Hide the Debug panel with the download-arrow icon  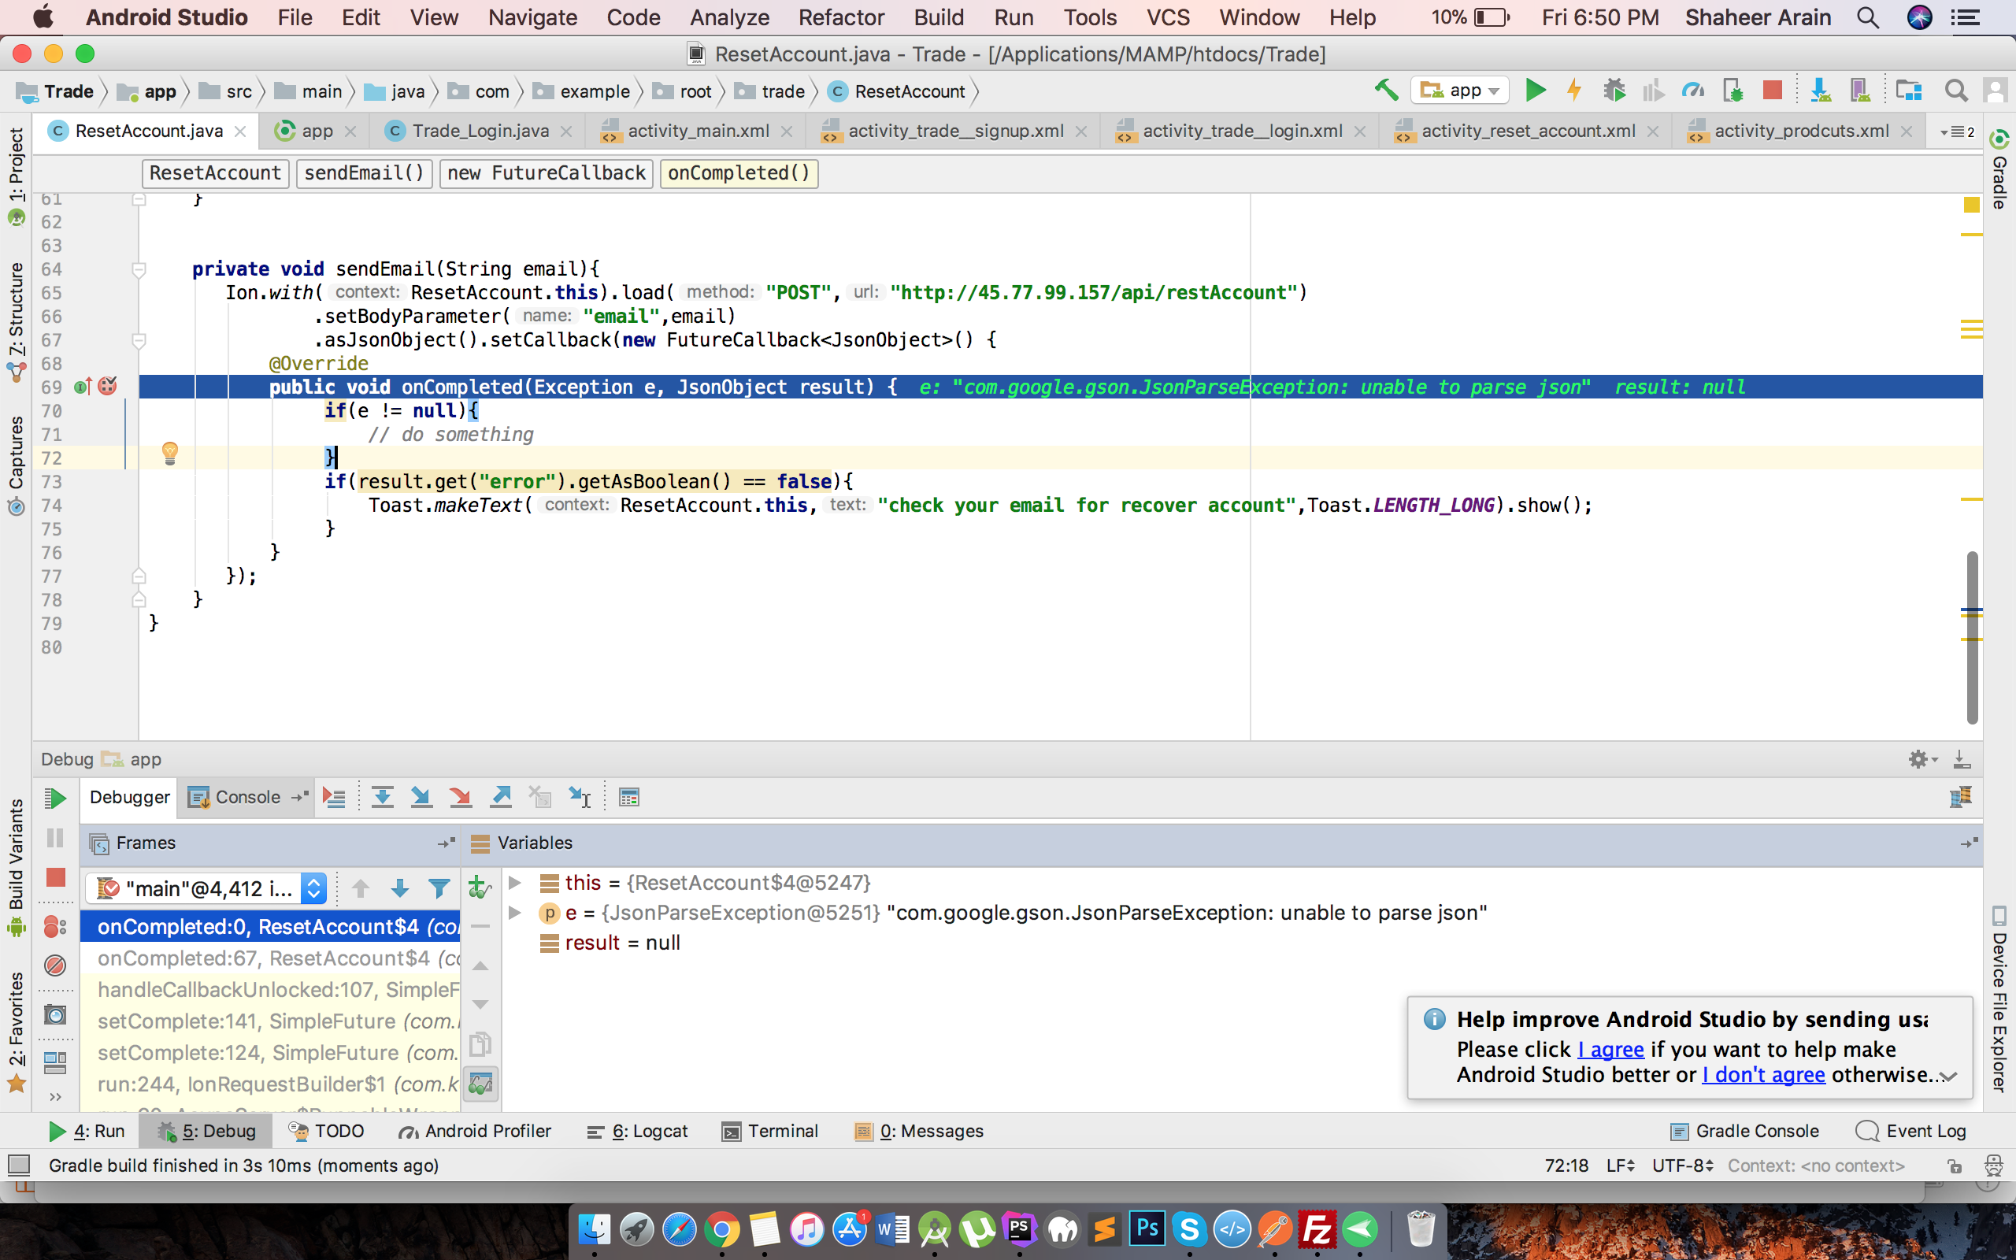click(1962, 759)
